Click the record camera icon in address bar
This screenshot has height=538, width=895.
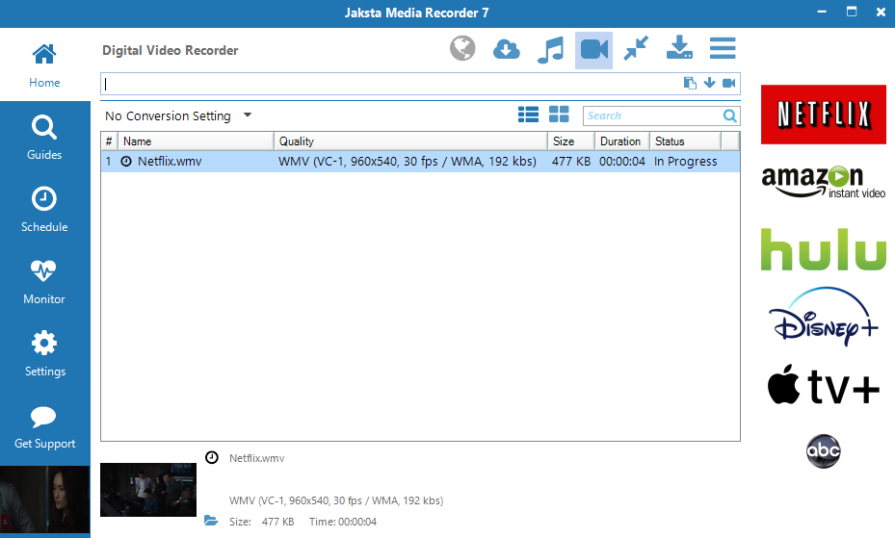click(x=729, y=83)
